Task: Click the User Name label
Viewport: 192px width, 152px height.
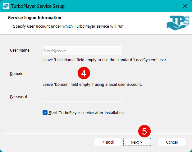Action: coord(20,50)
